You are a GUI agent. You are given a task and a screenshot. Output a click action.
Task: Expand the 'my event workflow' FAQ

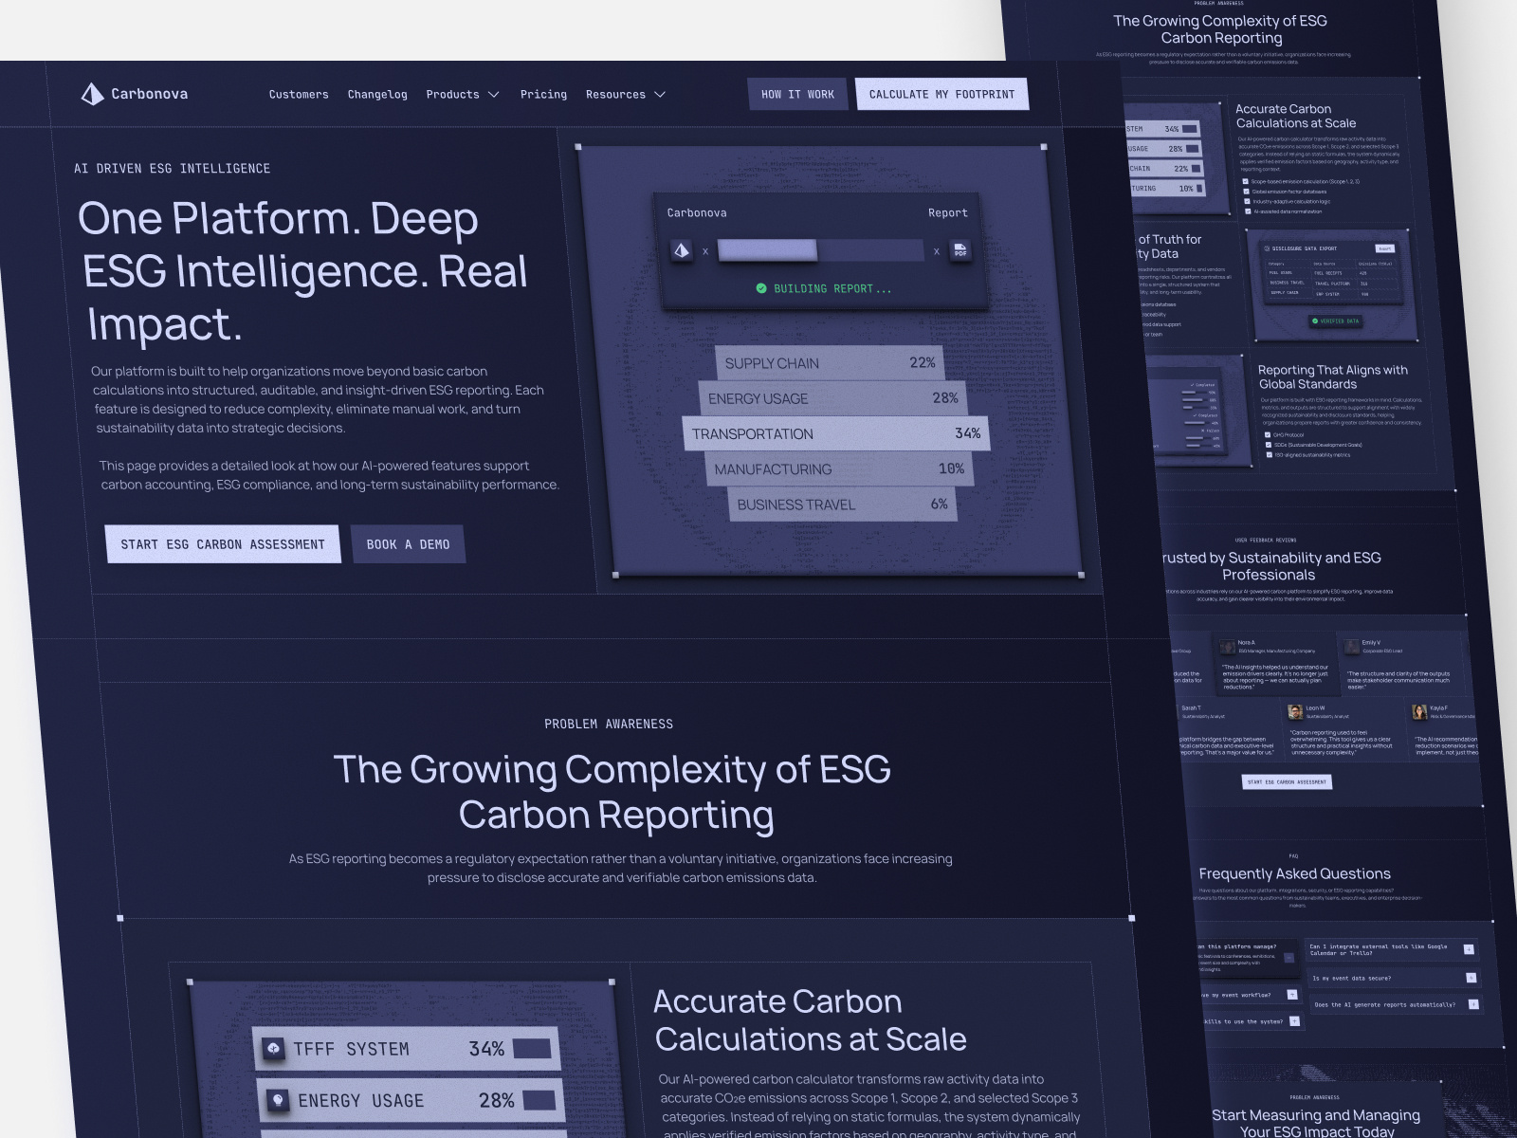(1291, 995)
